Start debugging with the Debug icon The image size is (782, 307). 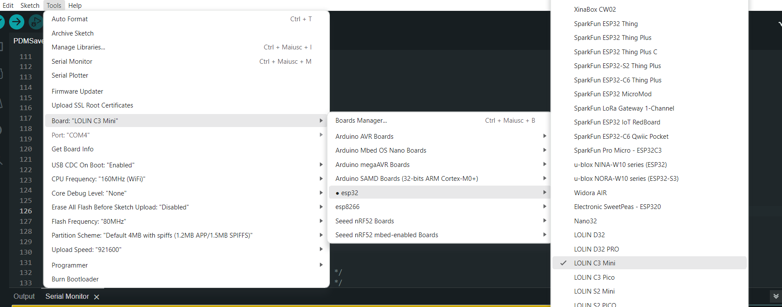coord(36,22)
